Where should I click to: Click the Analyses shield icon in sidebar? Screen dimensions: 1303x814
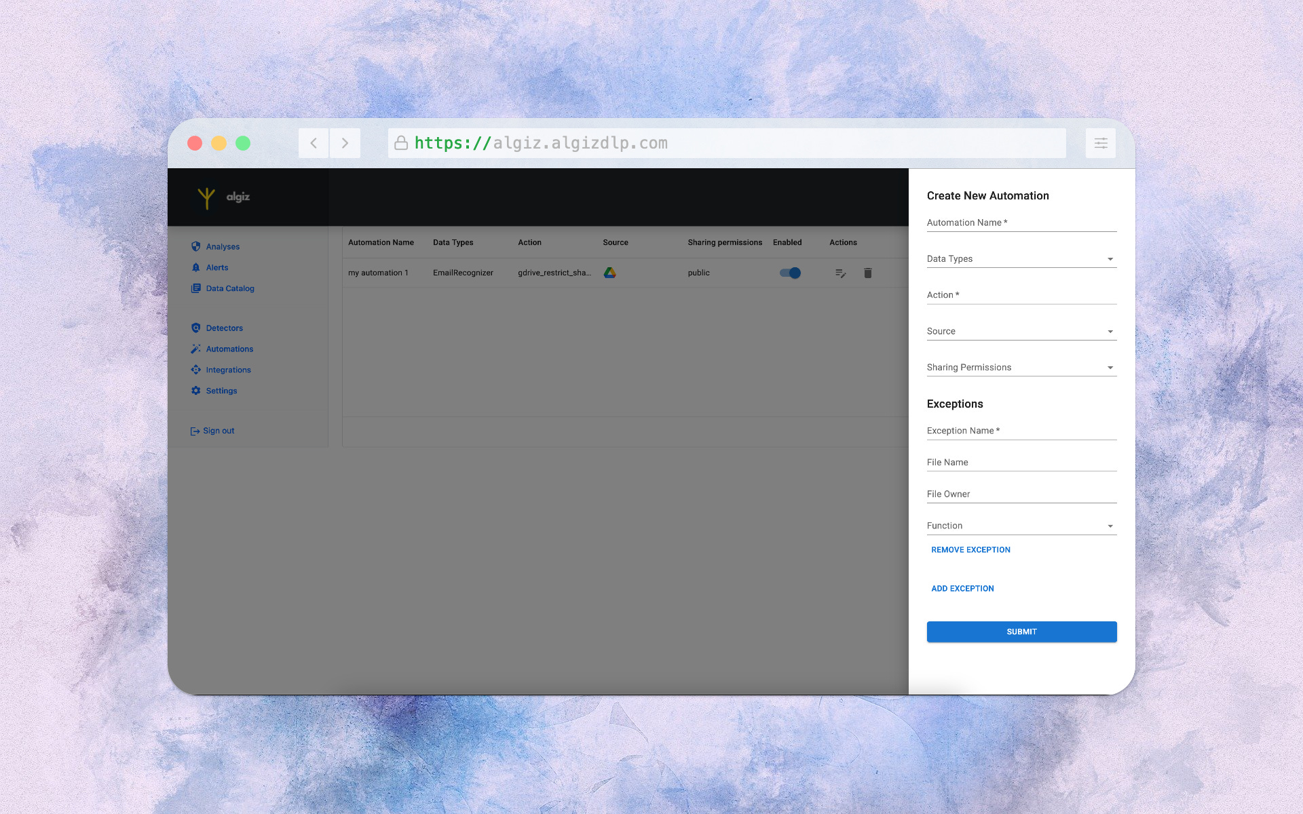(195, 246)
